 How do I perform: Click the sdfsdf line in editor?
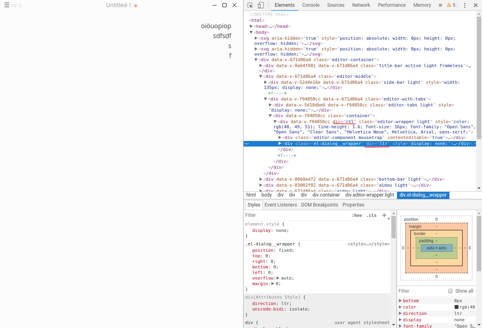tap(222, 36)
